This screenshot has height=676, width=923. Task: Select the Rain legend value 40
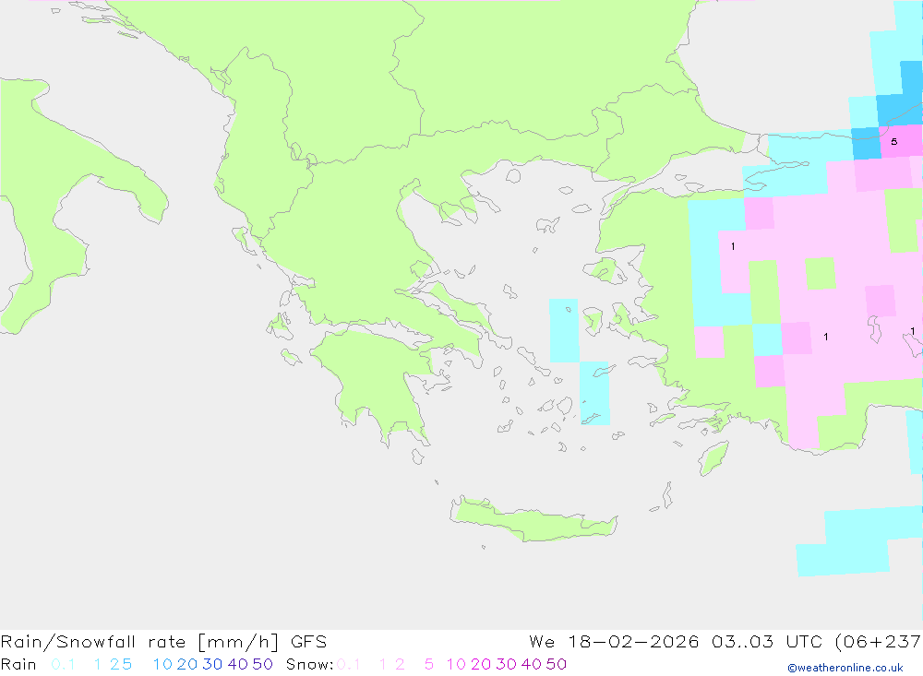[x=238, y=664]
